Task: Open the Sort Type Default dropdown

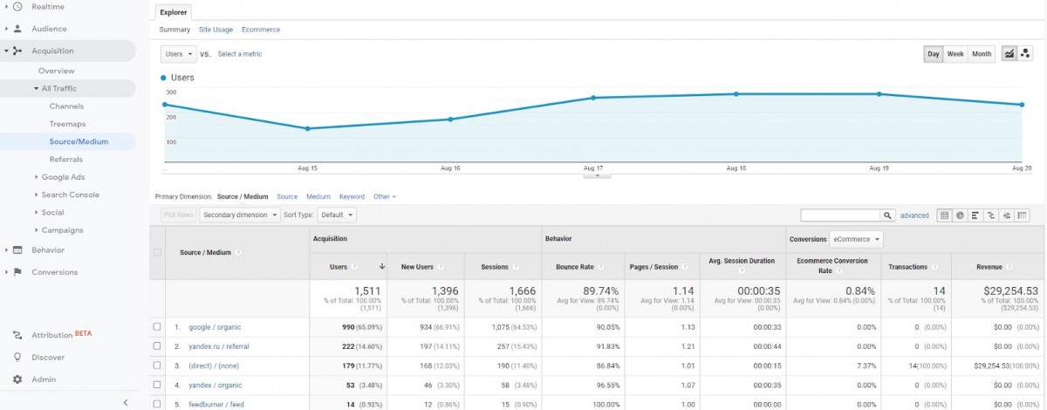Action: 337,215
